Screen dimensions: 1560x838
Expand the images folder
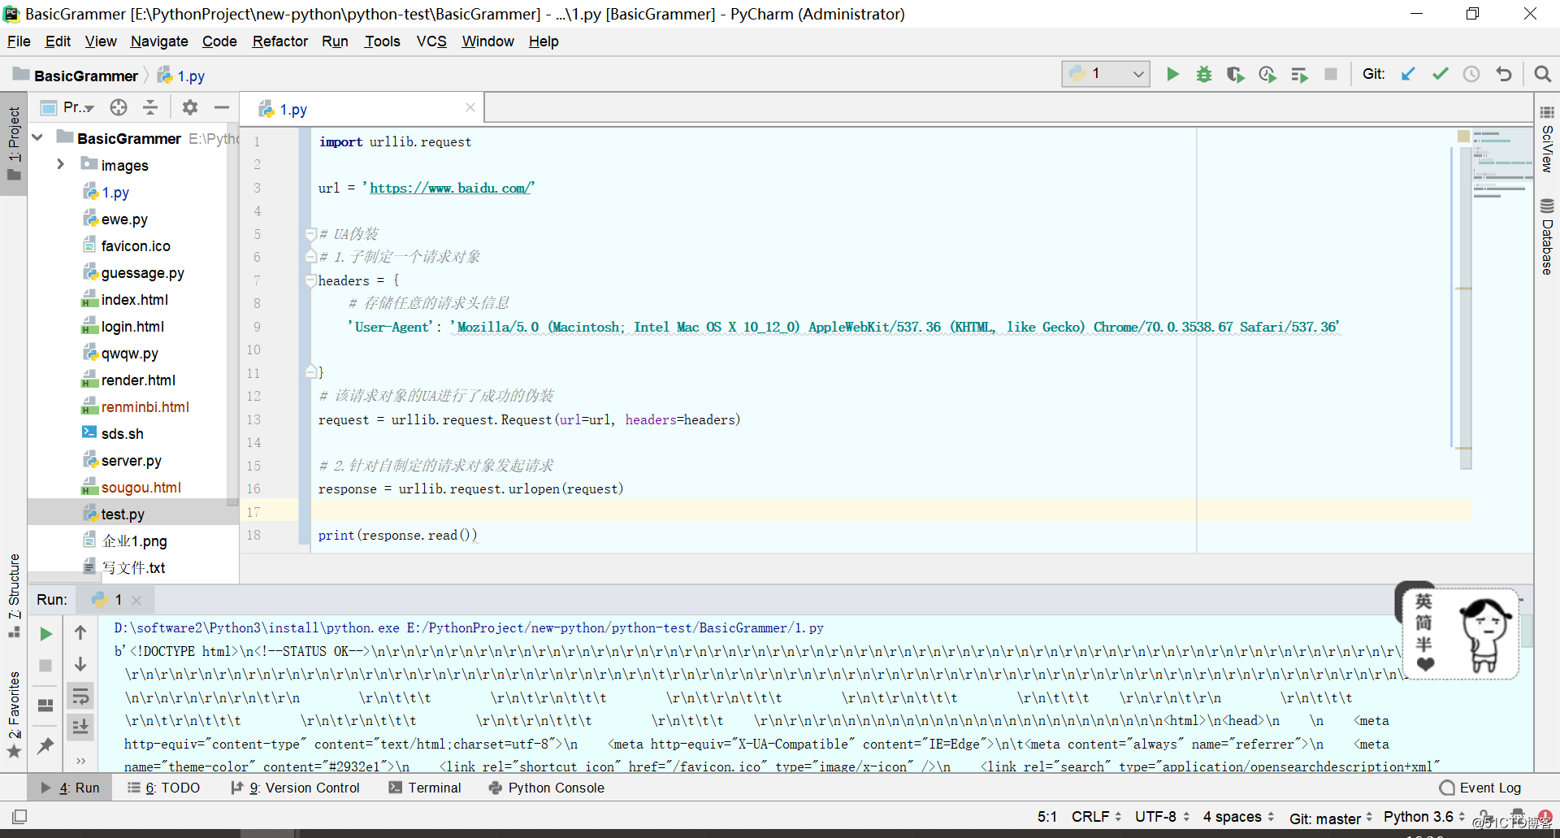pos(61,164)
